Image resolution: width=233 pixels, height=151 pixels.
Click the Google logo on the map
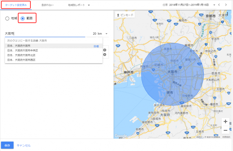[121, 136]
